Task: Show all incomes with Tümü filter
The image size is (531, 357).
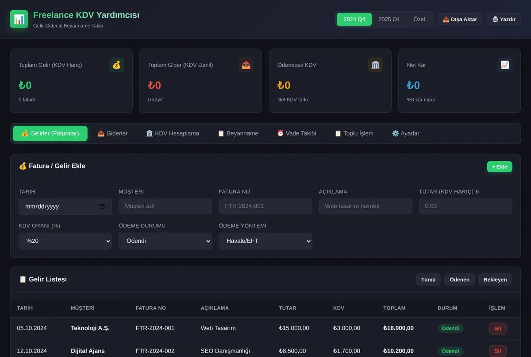Action: pos(428,279)
